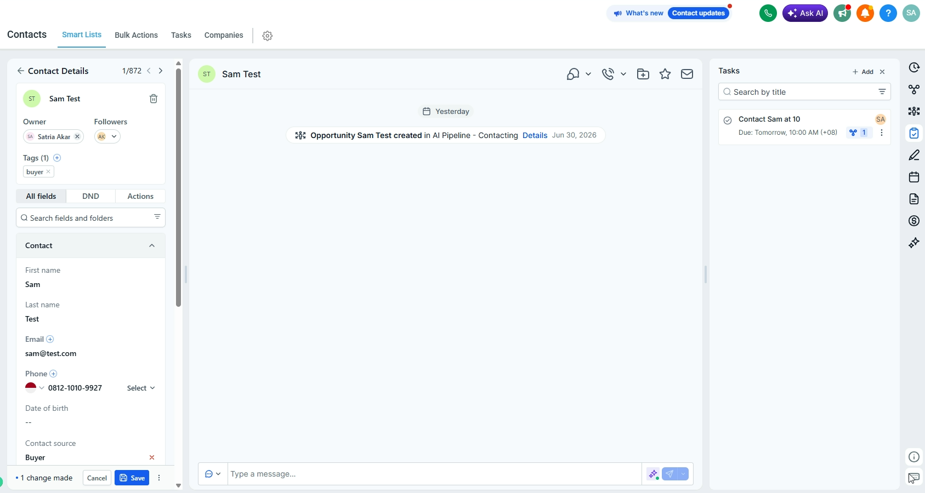
Task: Open opportunities sidebar icon
Action: [x=914, y=111]
